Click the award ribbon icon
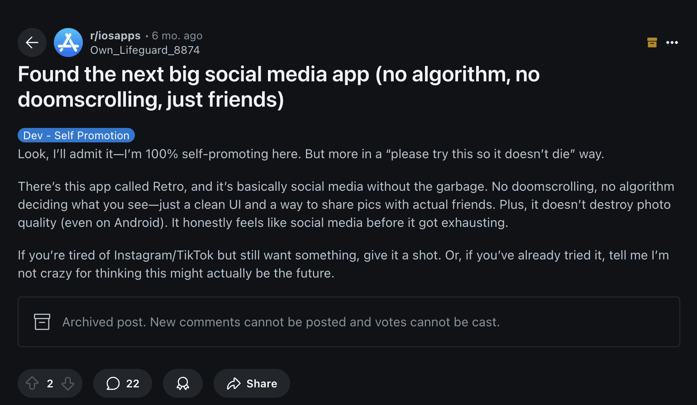The width and height of the screenshot is (697, 405). pyautogui.click(x=183, y=383)
